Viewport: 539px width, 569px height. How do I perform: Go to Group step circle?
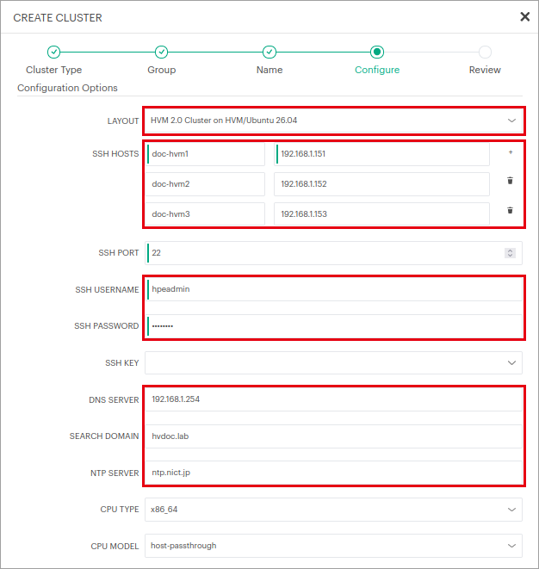(x=161, y=52)
